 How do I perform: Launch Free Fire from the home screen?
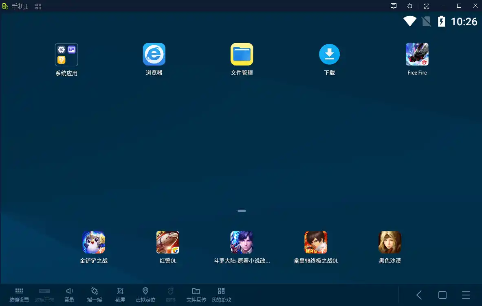[x=417, y=54]
